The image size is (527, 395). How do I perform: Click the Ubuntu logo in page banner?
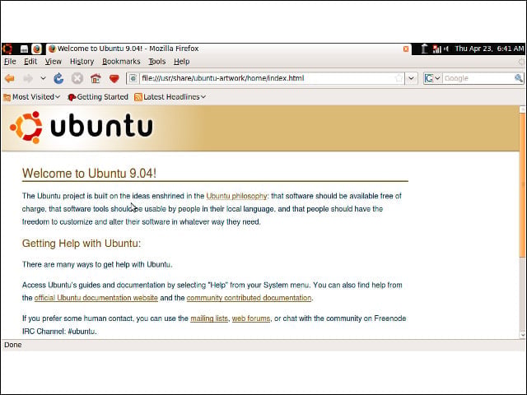click(x=81, y=127)
